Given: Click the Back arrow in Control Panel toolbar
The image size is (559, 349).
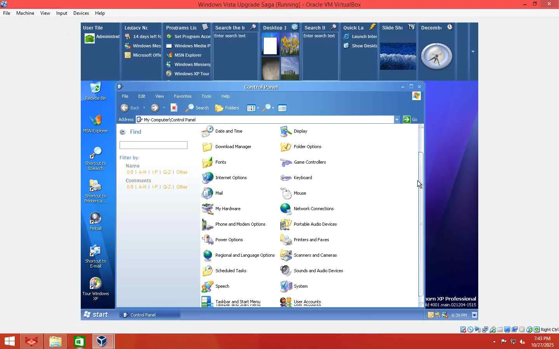Looking at the screenshot, I should tap(125, 108).
